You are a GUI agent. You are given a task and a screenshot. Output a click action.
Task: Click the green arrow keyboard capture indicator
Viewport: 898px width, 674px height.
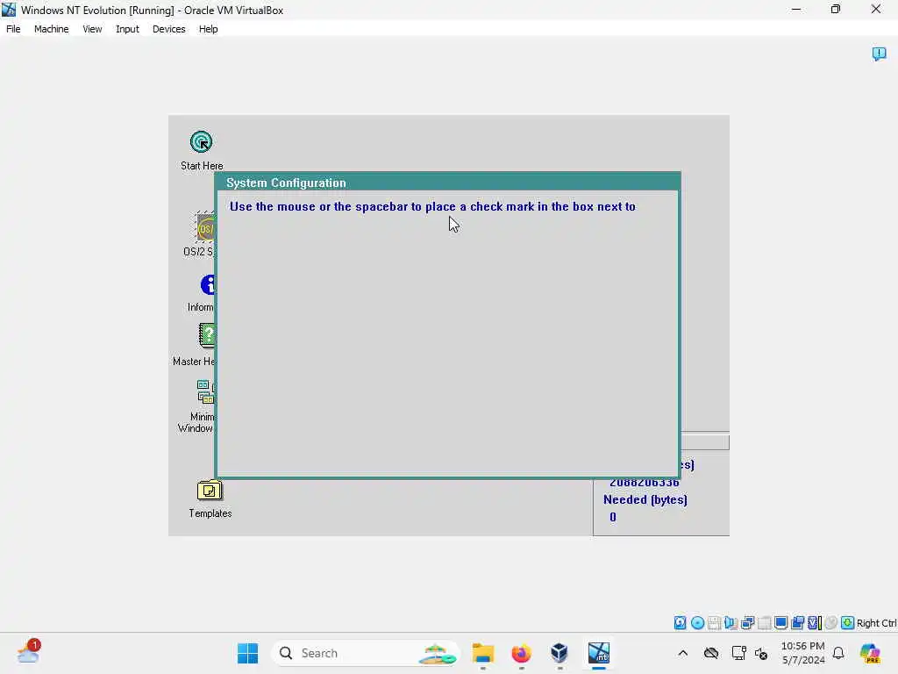(848, 623)
